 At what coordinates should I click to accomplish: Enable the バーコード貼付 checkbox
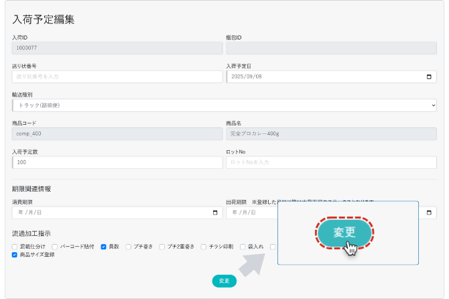55,247
